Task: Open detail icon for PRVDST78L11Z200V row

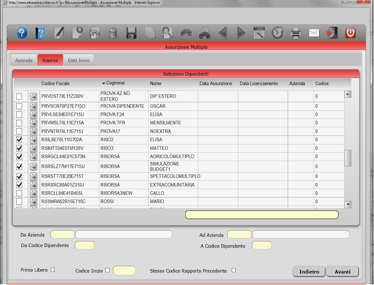Action: (33, 97)
